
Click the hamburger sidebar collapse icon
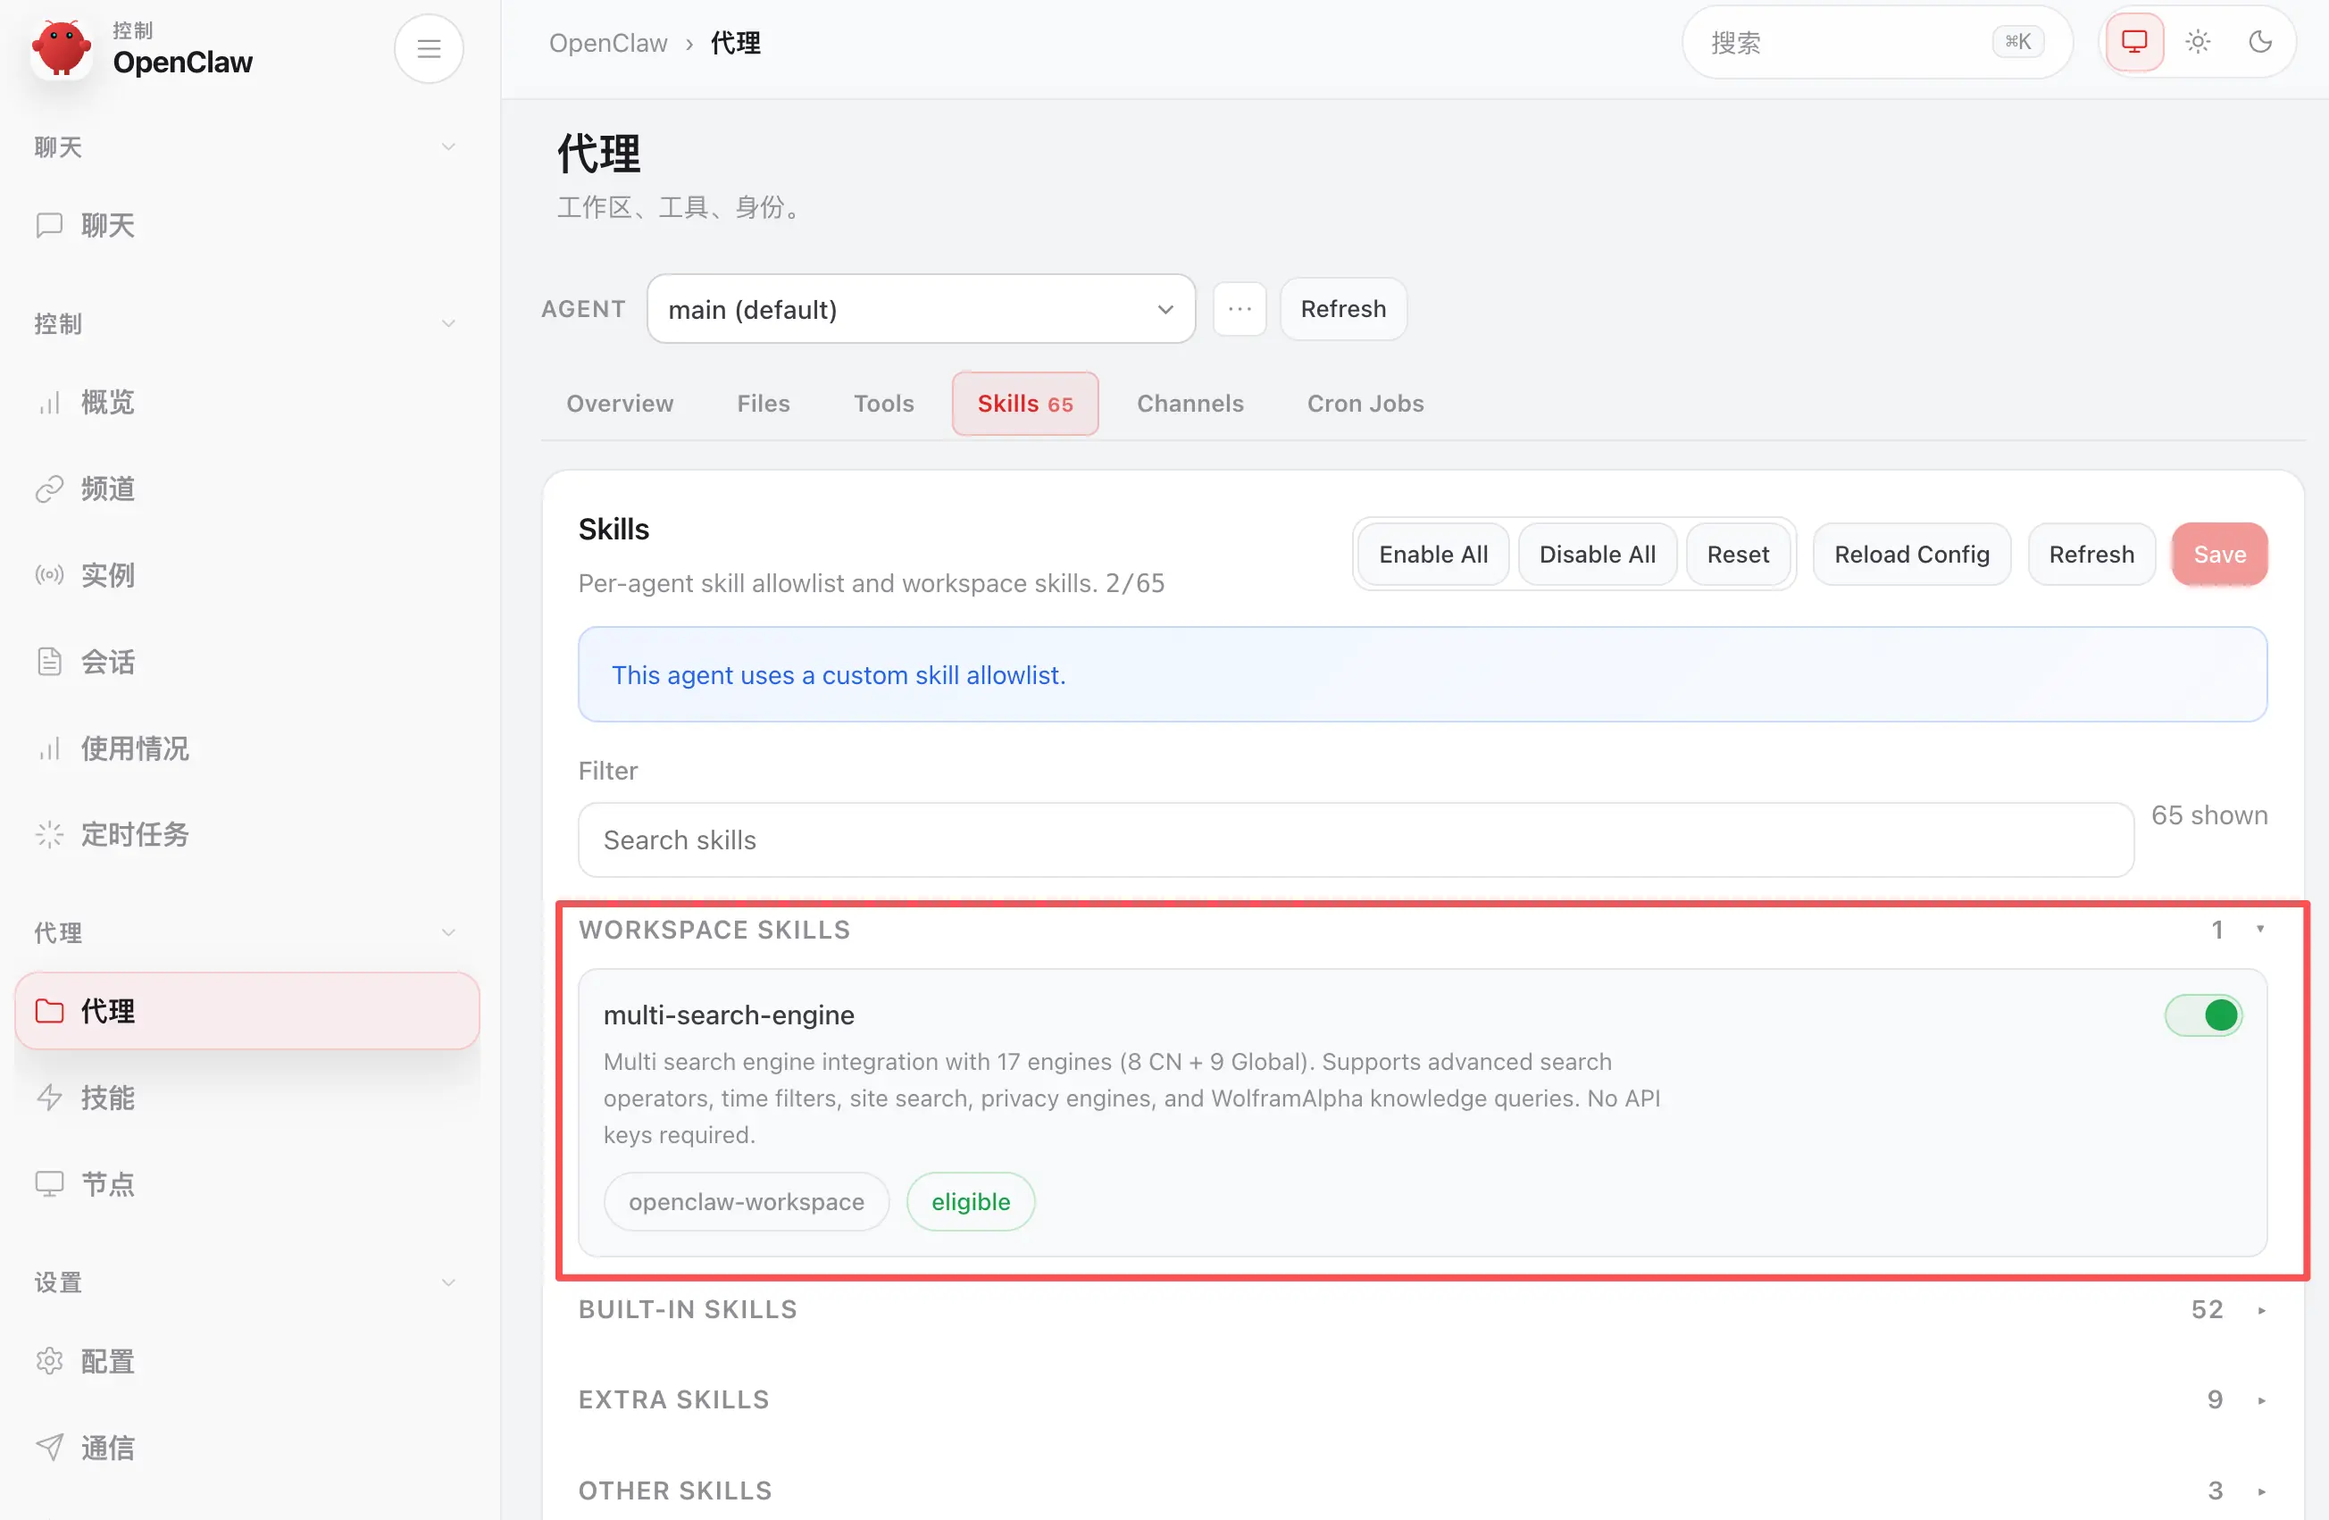[429, 48]
